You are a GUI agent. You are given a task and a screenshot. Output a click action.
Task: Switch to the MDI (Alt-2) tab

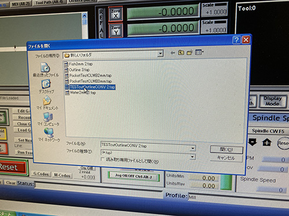[x=21, y=4]
